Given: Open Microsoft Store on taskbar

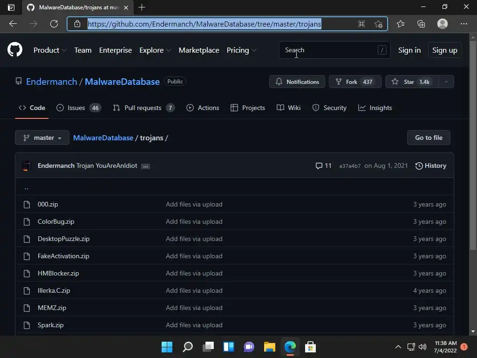Looking at the screenshot, I should pyautogui.click(x=310, y=347).
